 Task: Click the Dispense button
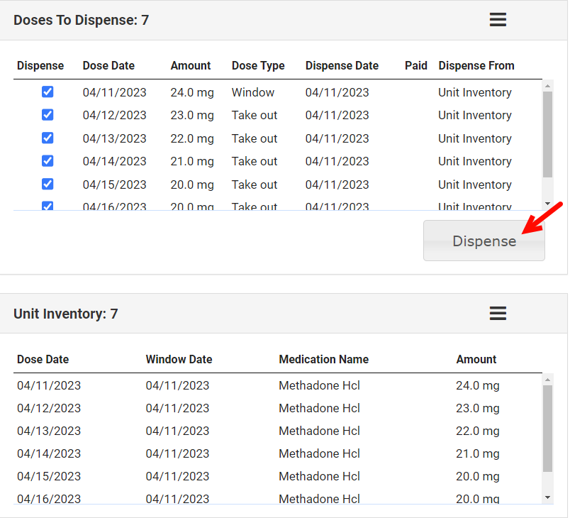point(484,241)
